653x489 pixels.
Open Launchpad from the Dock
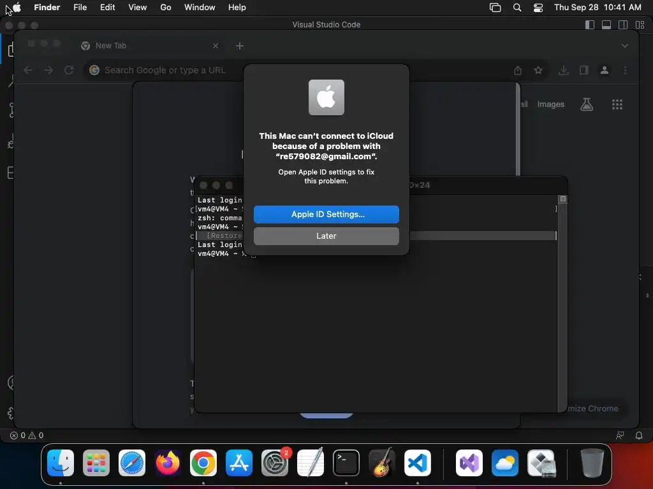(96, 463)
